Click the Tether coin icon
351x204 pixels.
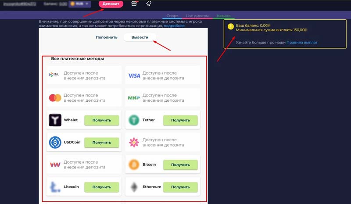point(134,120)
